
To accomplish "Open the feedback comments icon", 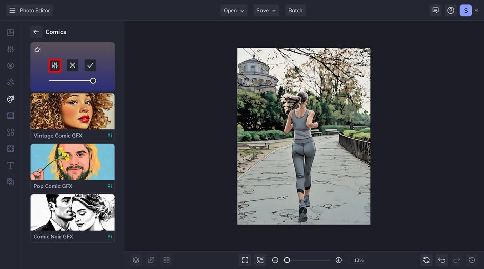I will pyautogui.click(x=435, y=10).
